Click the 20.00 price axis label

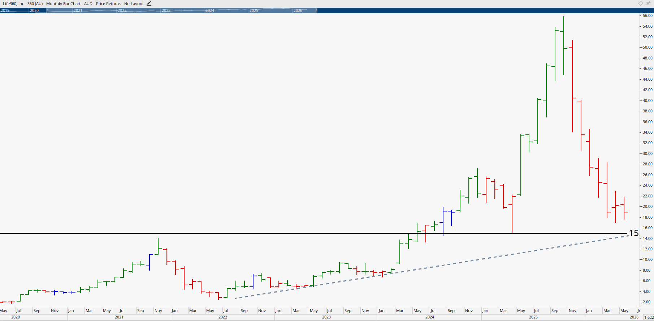coord(648,206)
